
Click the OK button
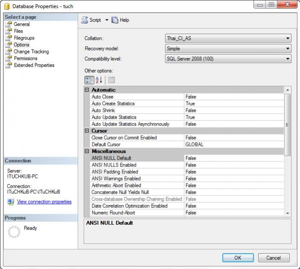(238, 258)
